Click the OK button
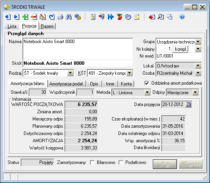This screenshot has height=183, width=210. point(165,164)
